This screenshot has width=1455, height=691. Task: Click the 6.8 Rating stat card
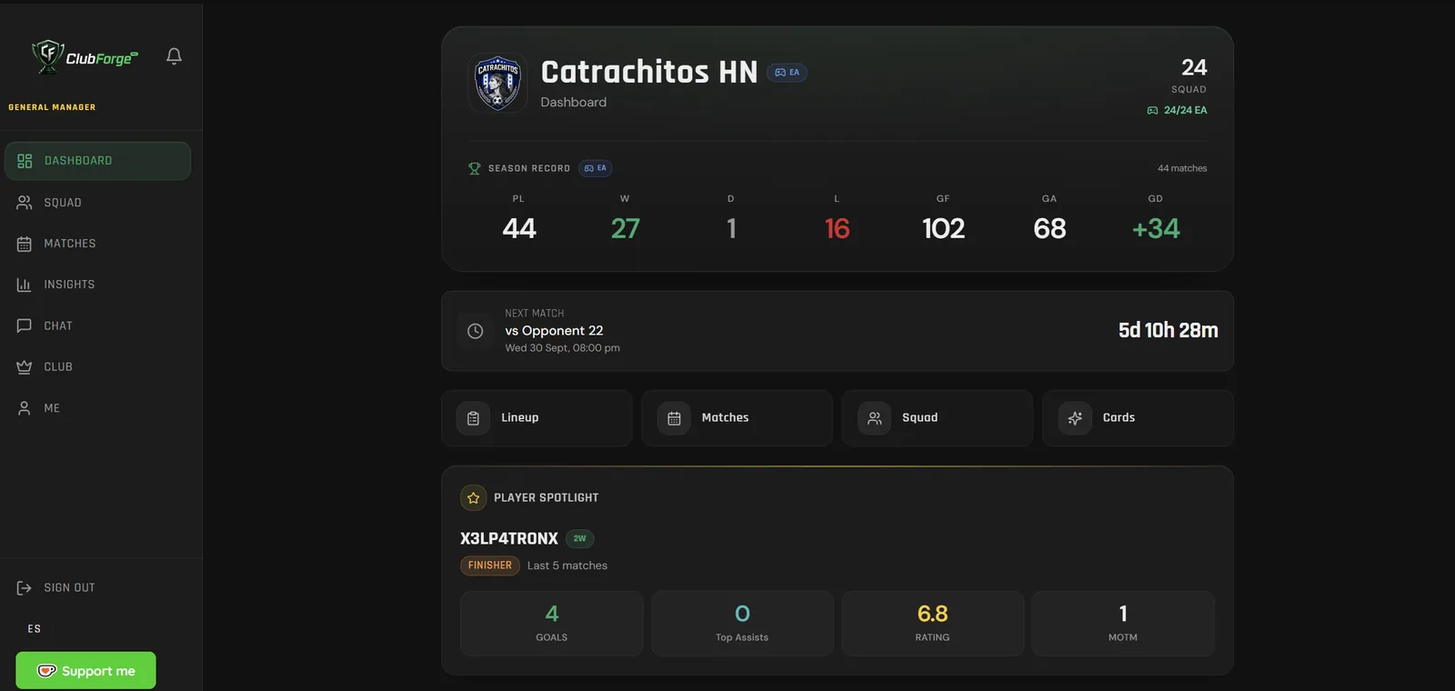[x=933, y=624]
